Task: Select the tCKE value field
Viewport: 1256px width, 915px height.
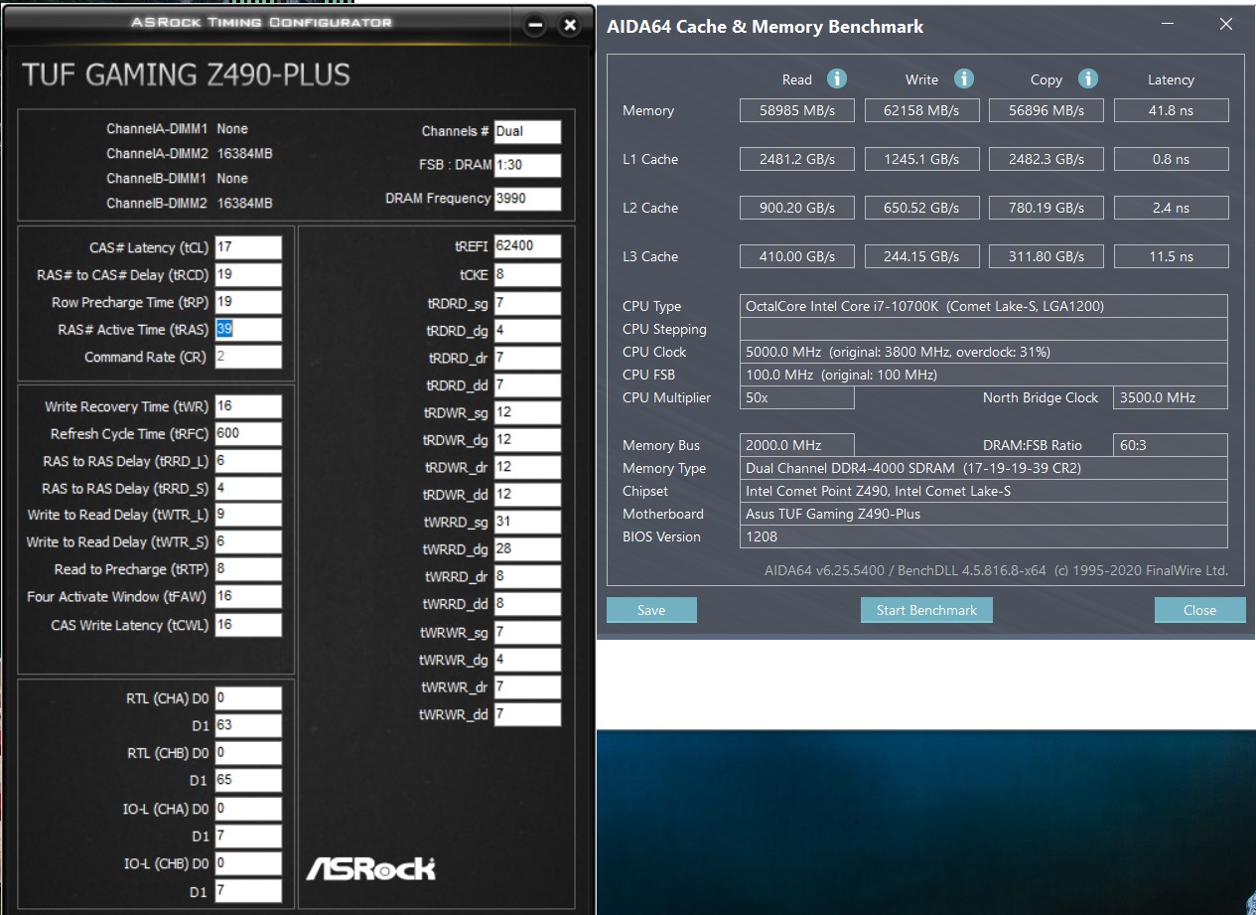Action: pos(527,274)
